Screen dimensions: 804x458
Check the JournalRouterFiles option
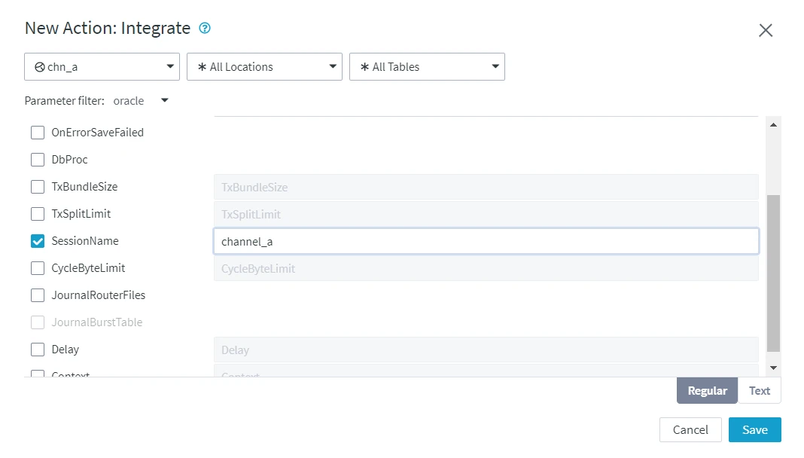[x=38, y=295]
